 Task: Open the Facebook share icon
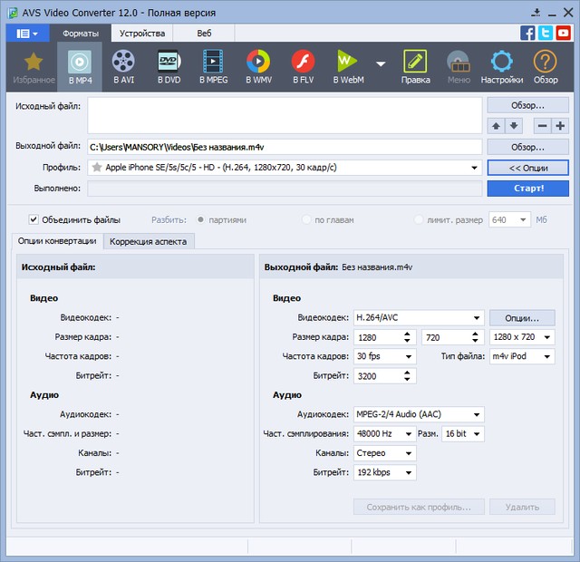click(x=527, y=33)
